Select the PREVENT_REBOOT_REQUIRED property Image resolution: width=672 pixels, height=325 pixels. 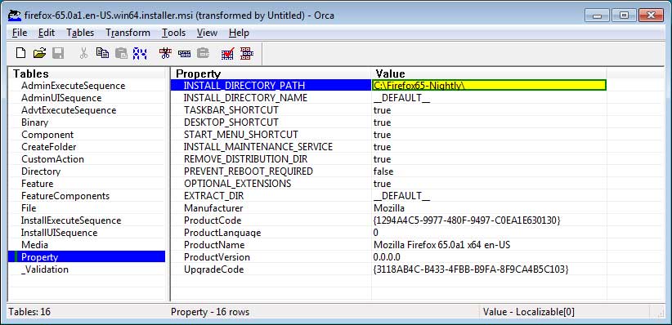(249, 171)
